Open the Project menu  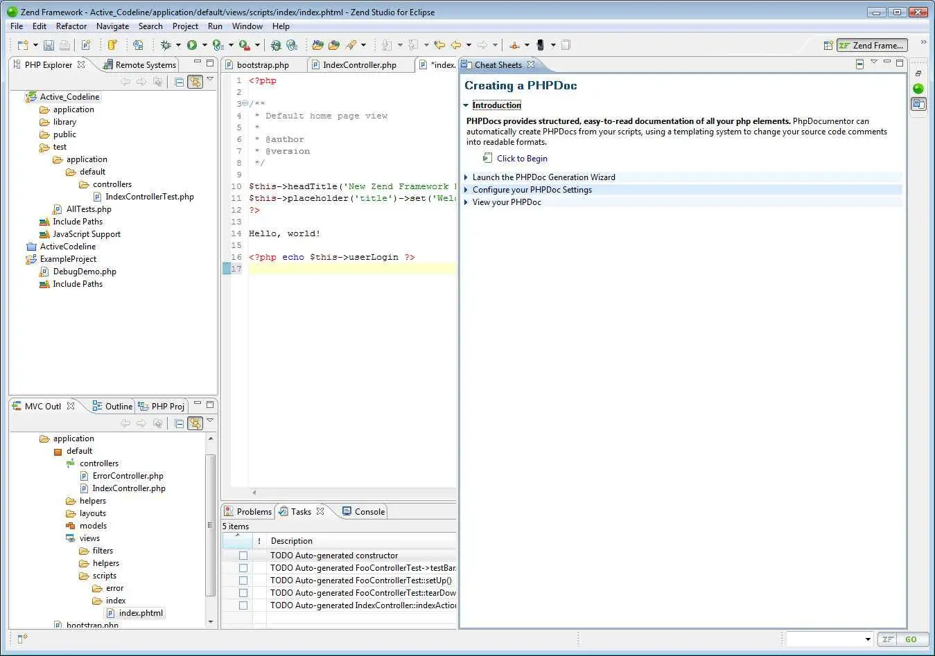point(185,26)
